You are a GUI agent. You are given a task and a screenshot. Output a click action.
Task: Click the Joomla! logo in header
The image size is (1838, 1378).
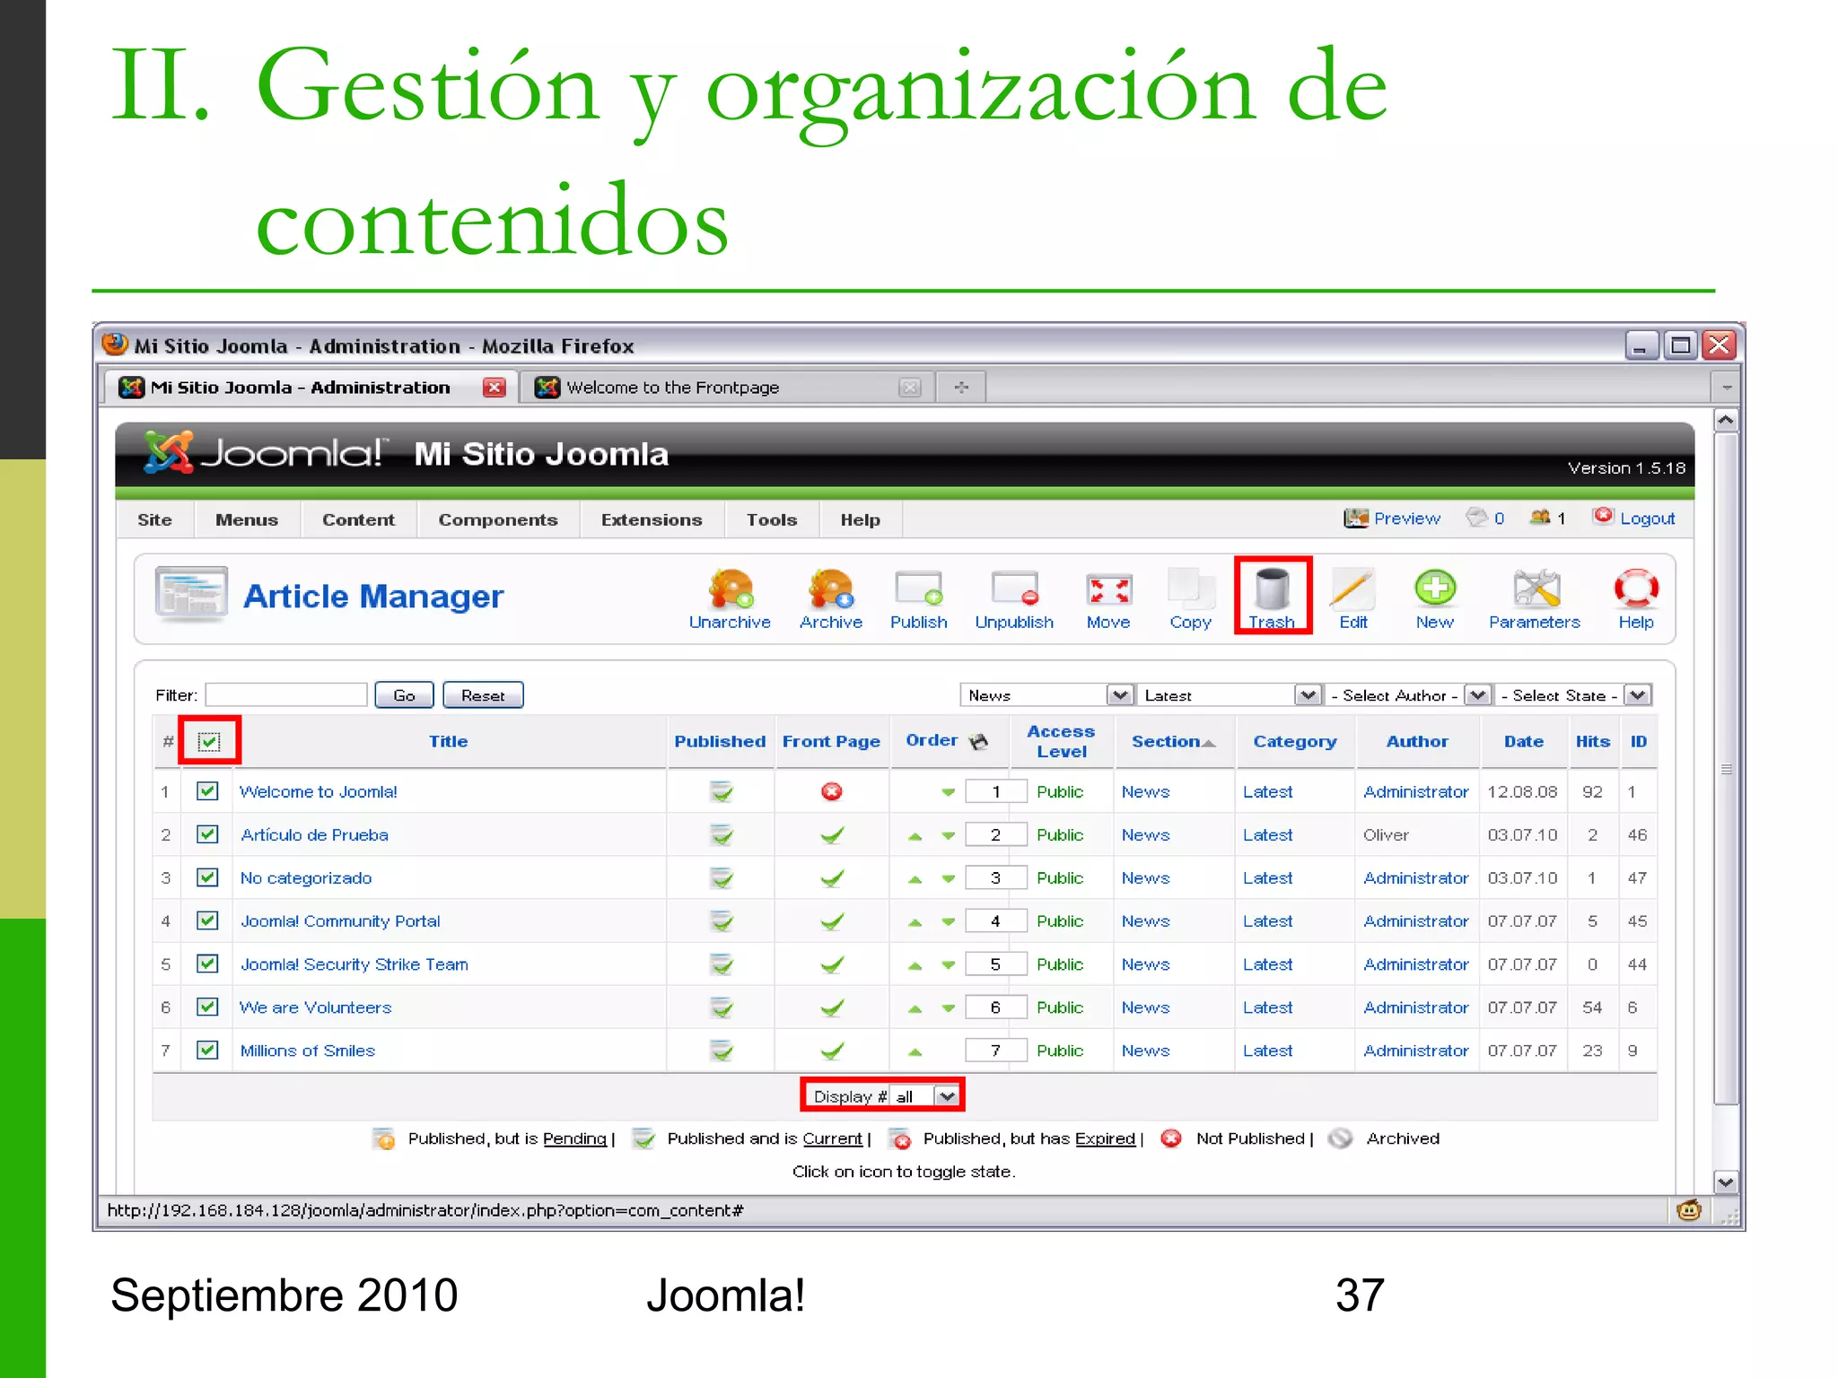266,453
